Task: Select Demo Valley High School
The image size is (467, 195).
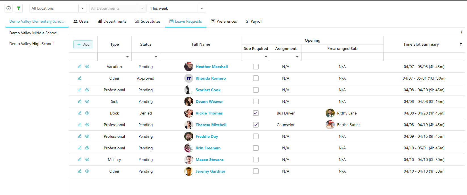Action: pyautogui.click(x=31, y=44)
